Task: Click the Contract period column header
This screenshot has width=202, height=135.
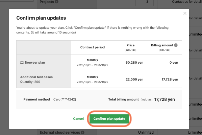Action: pyautogui.click(x=93, y=47)
